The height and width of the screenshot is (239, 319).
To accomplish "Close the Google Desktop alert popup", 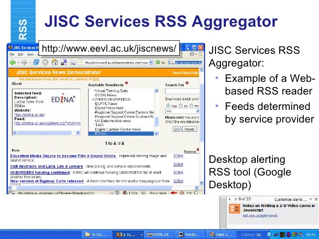I will coord(316,199).
